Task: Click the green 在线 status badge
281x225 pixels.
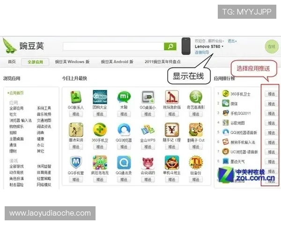Action: pos(271,46)
